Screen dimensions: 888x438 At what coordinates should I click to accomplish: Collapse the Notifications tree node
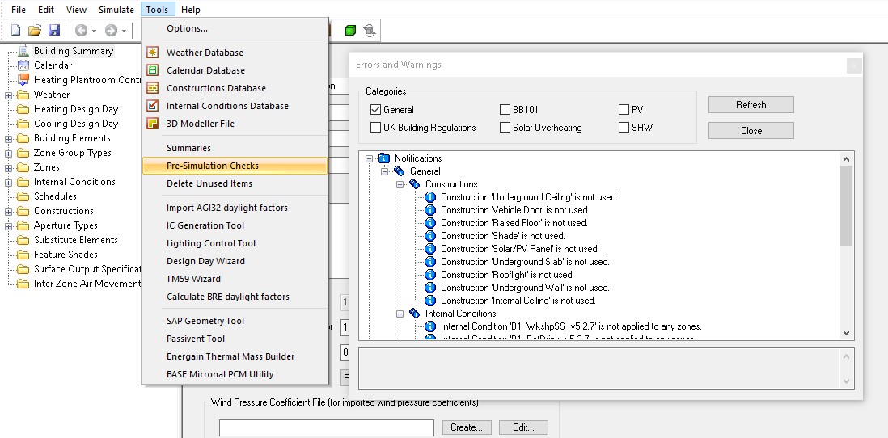pyautogui.click(x=369, y=158)
